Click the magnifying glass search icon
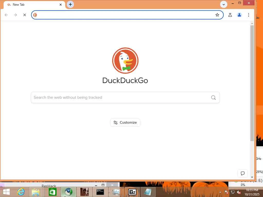This screenshot has height=197, width=263. 213,97
